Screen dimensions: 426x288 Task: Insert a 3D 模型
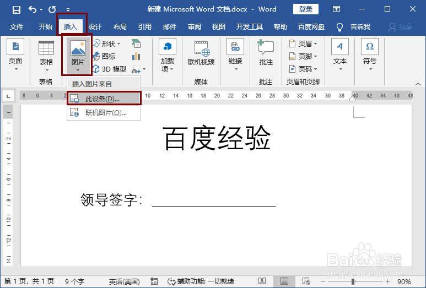pyautogui.click(x=110, y=69)
